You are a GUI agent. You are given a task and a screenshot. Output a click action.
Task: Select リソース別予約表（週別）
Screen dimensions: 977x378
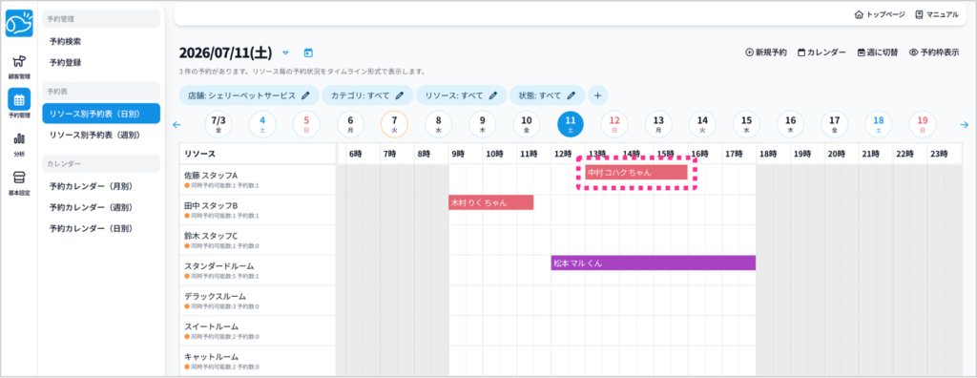click(x=101, y=135)
